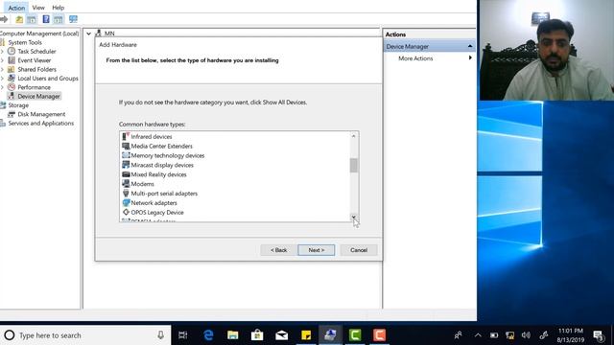The image size is (614, 345).
Task: Select Multi-port serial adapters in the list
Action: (x=164, y=194)
